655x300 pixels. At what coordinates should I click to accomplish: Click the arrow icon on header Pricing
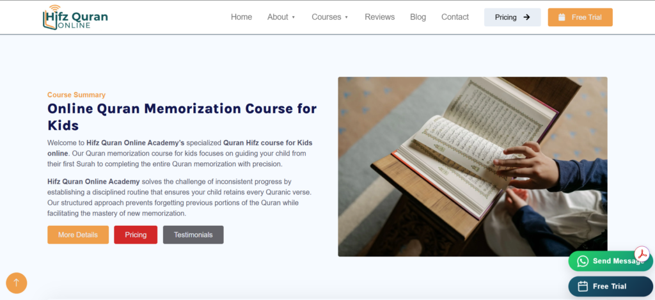click(x=527, y=17)
